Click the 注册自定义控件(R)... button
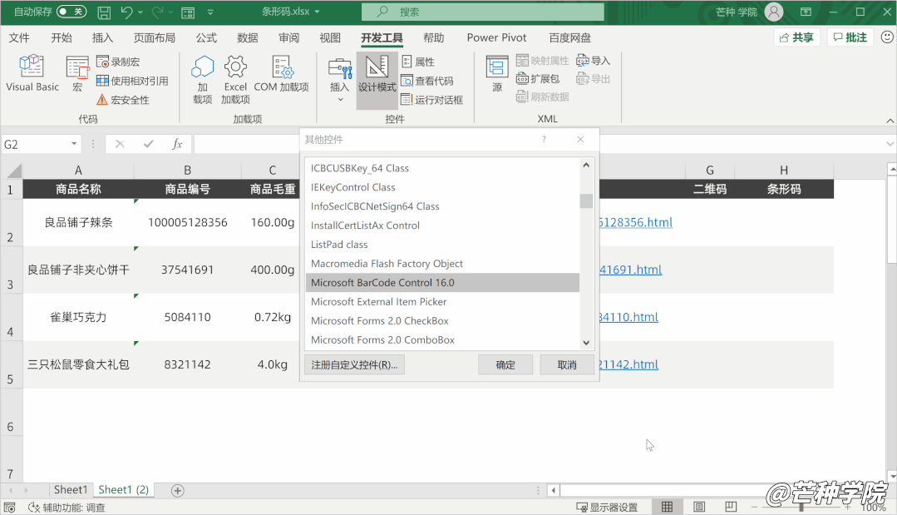Image resolution: width=897 pixels, height=515 pixels. coord(354,364)
